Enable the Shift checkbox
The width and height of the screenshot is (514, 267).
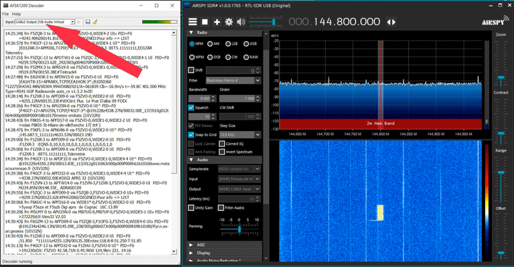click(191, 70)
